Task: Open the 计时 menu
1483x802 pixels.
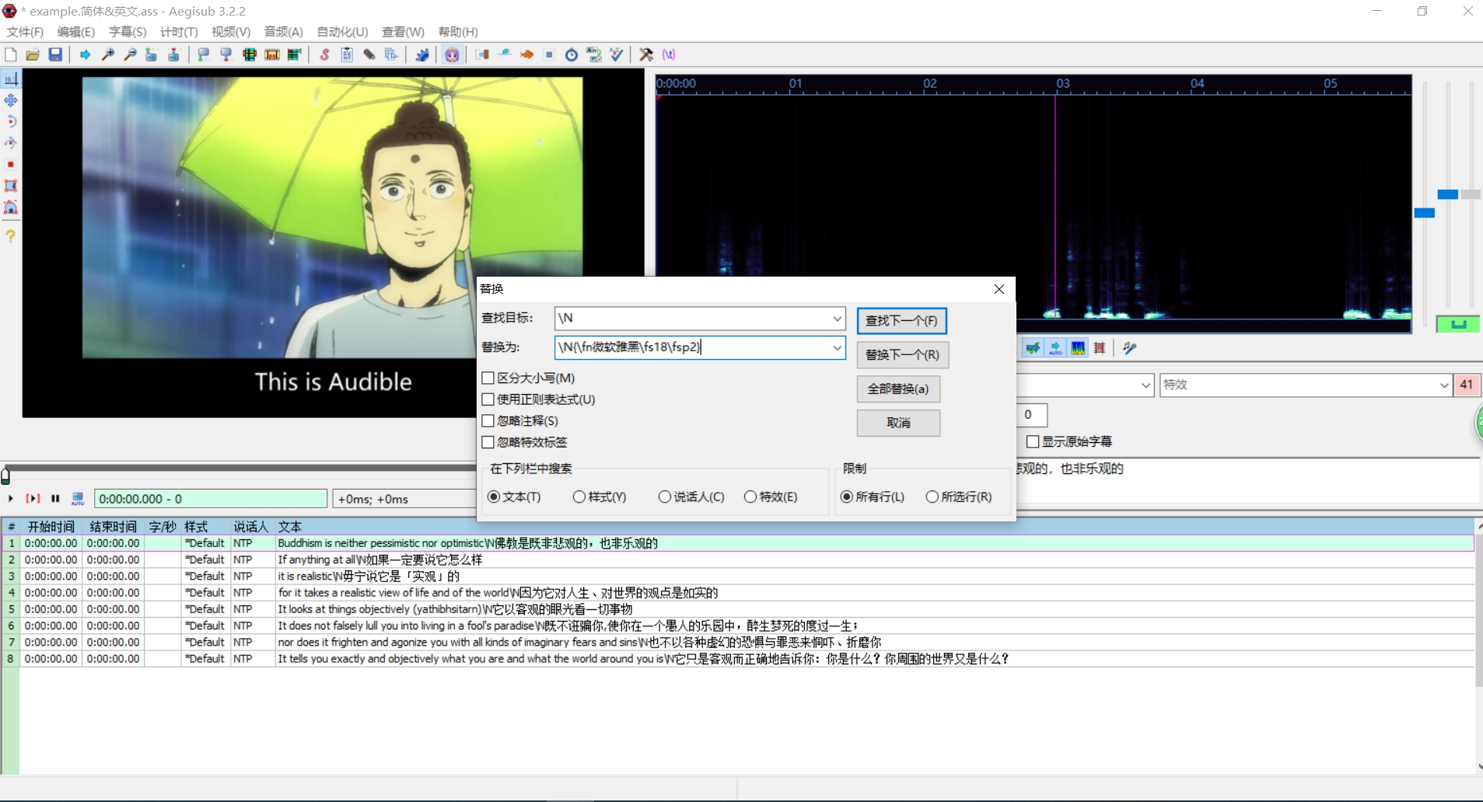Action: click(179, 32)
